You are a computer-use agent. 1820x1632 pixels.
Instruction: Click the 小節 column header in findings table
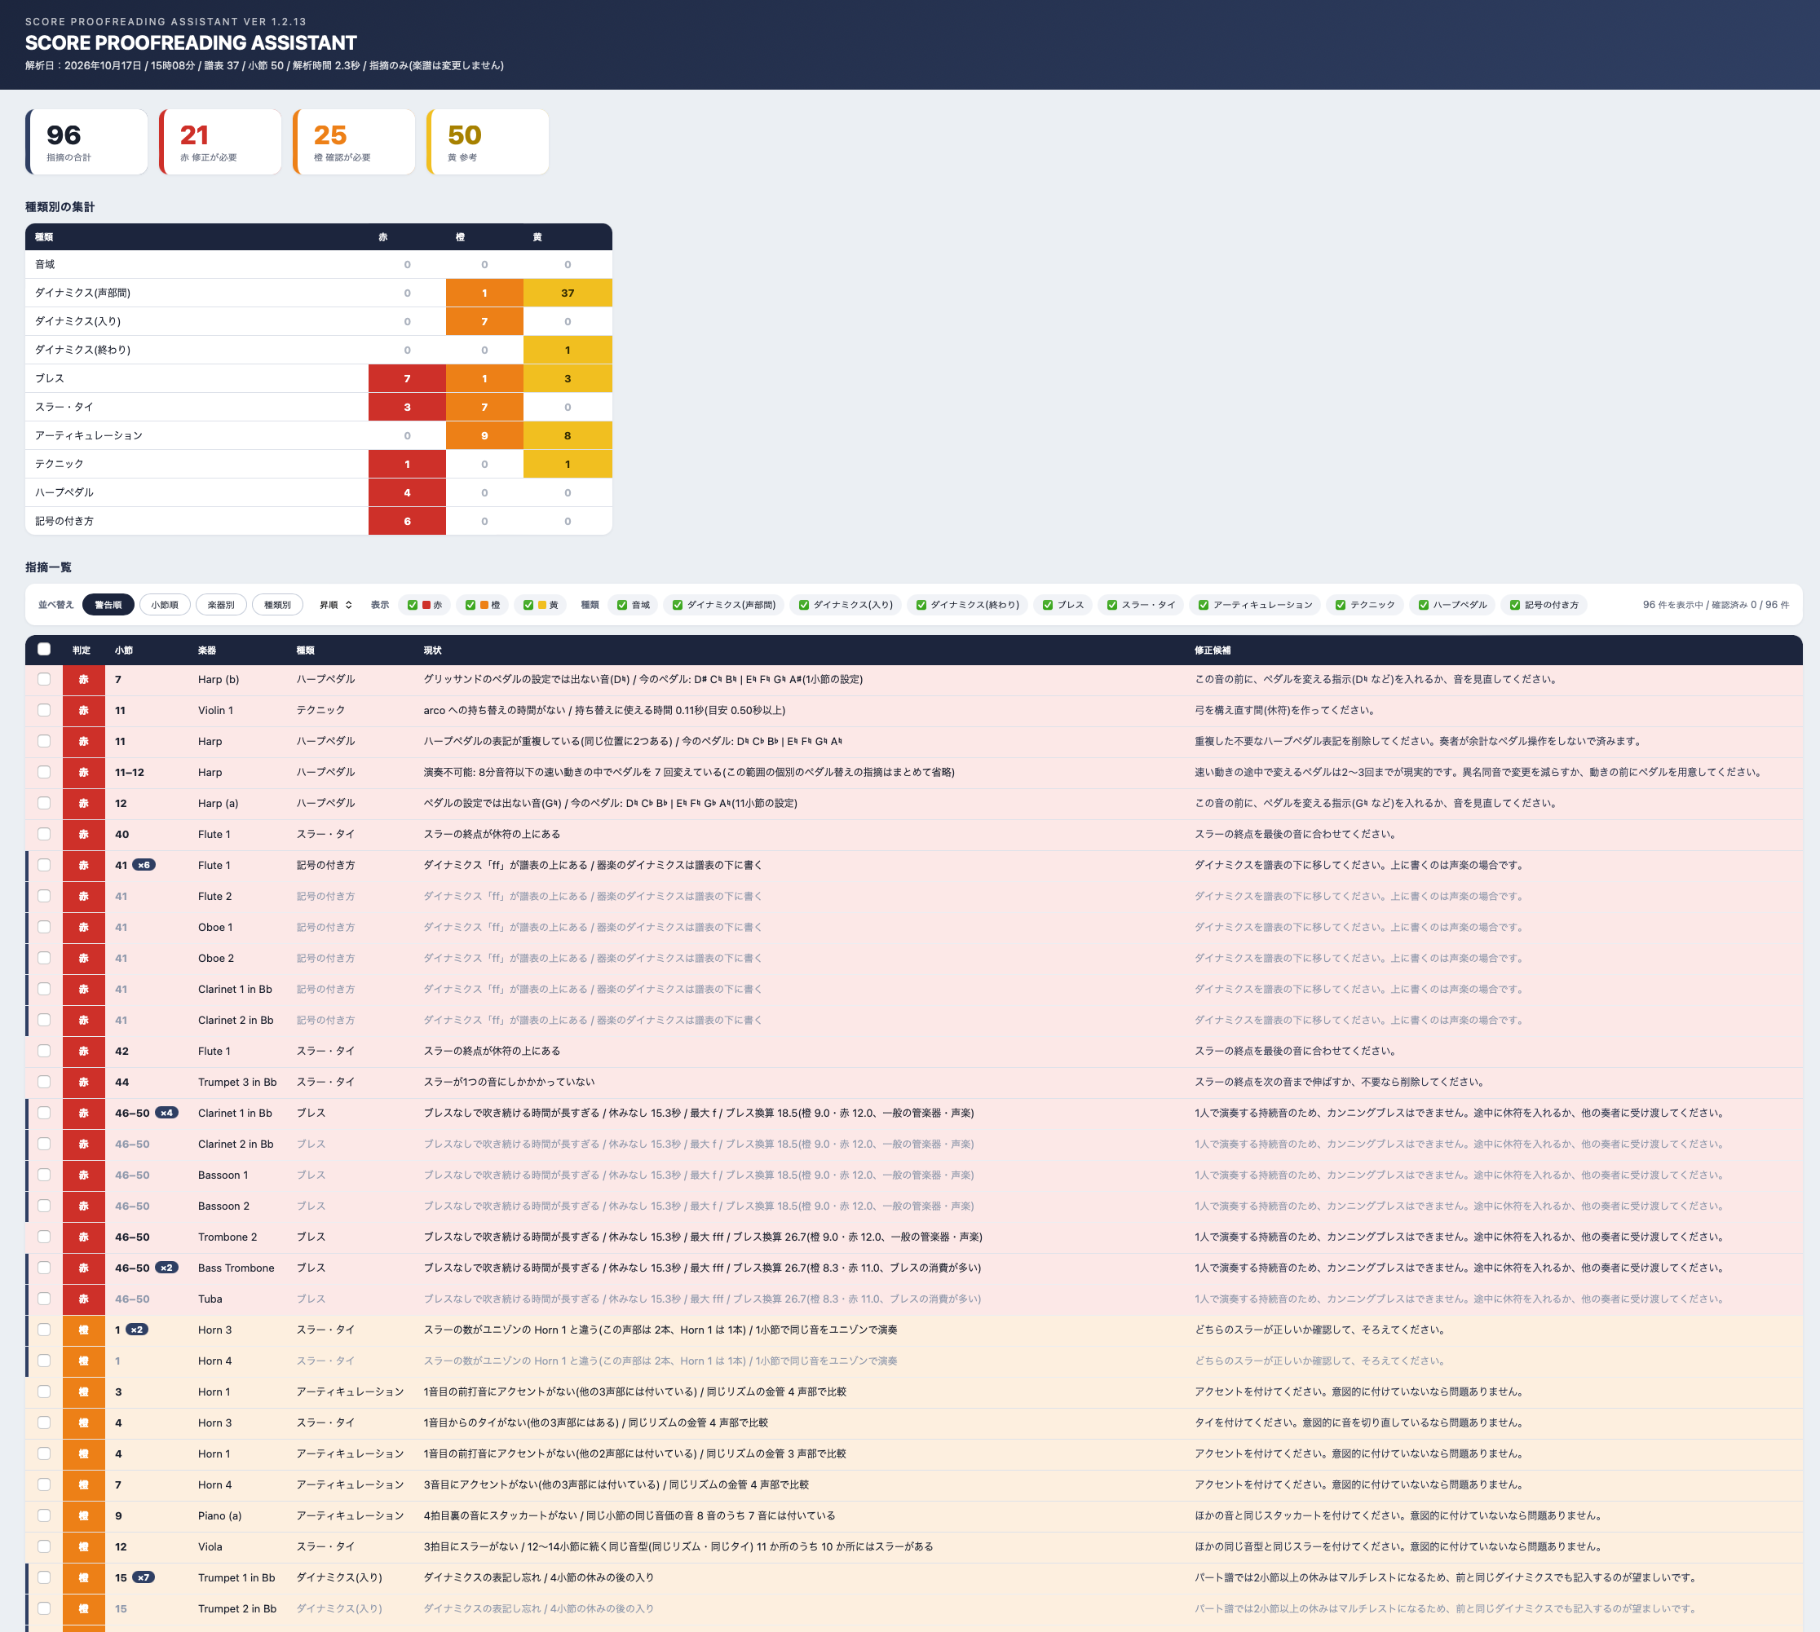(124, 651)
